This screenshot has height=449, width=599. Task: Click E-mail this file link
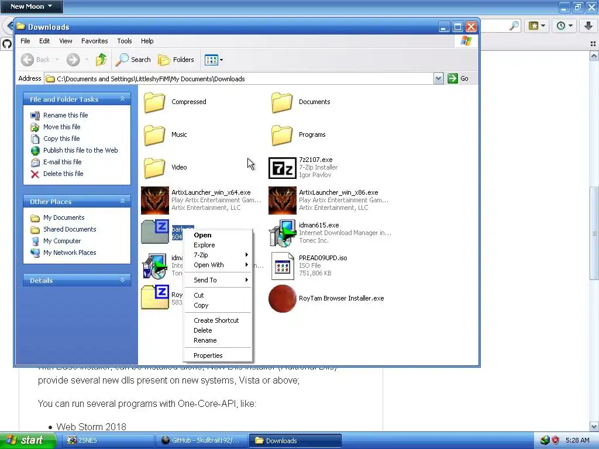[62, 162]
